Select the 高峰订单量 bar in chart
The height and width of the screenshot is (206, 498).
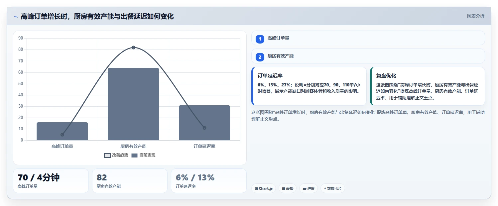tap(62, 131)
